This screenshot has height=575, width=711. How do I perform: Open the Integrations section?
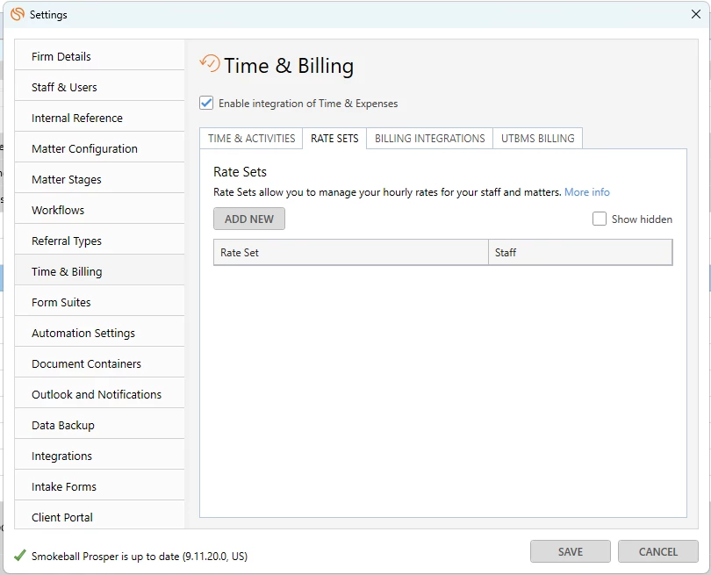point(99,456)
